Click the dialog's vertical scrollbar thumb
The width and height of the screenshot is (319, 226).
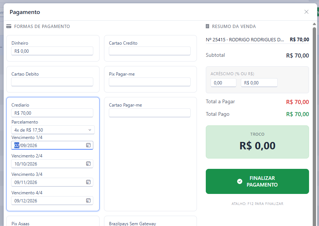314,126
